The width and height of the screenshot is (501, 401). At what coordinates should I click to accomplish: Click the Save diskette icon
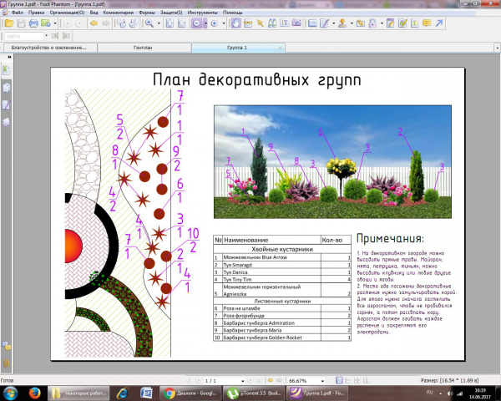point(21,23)
